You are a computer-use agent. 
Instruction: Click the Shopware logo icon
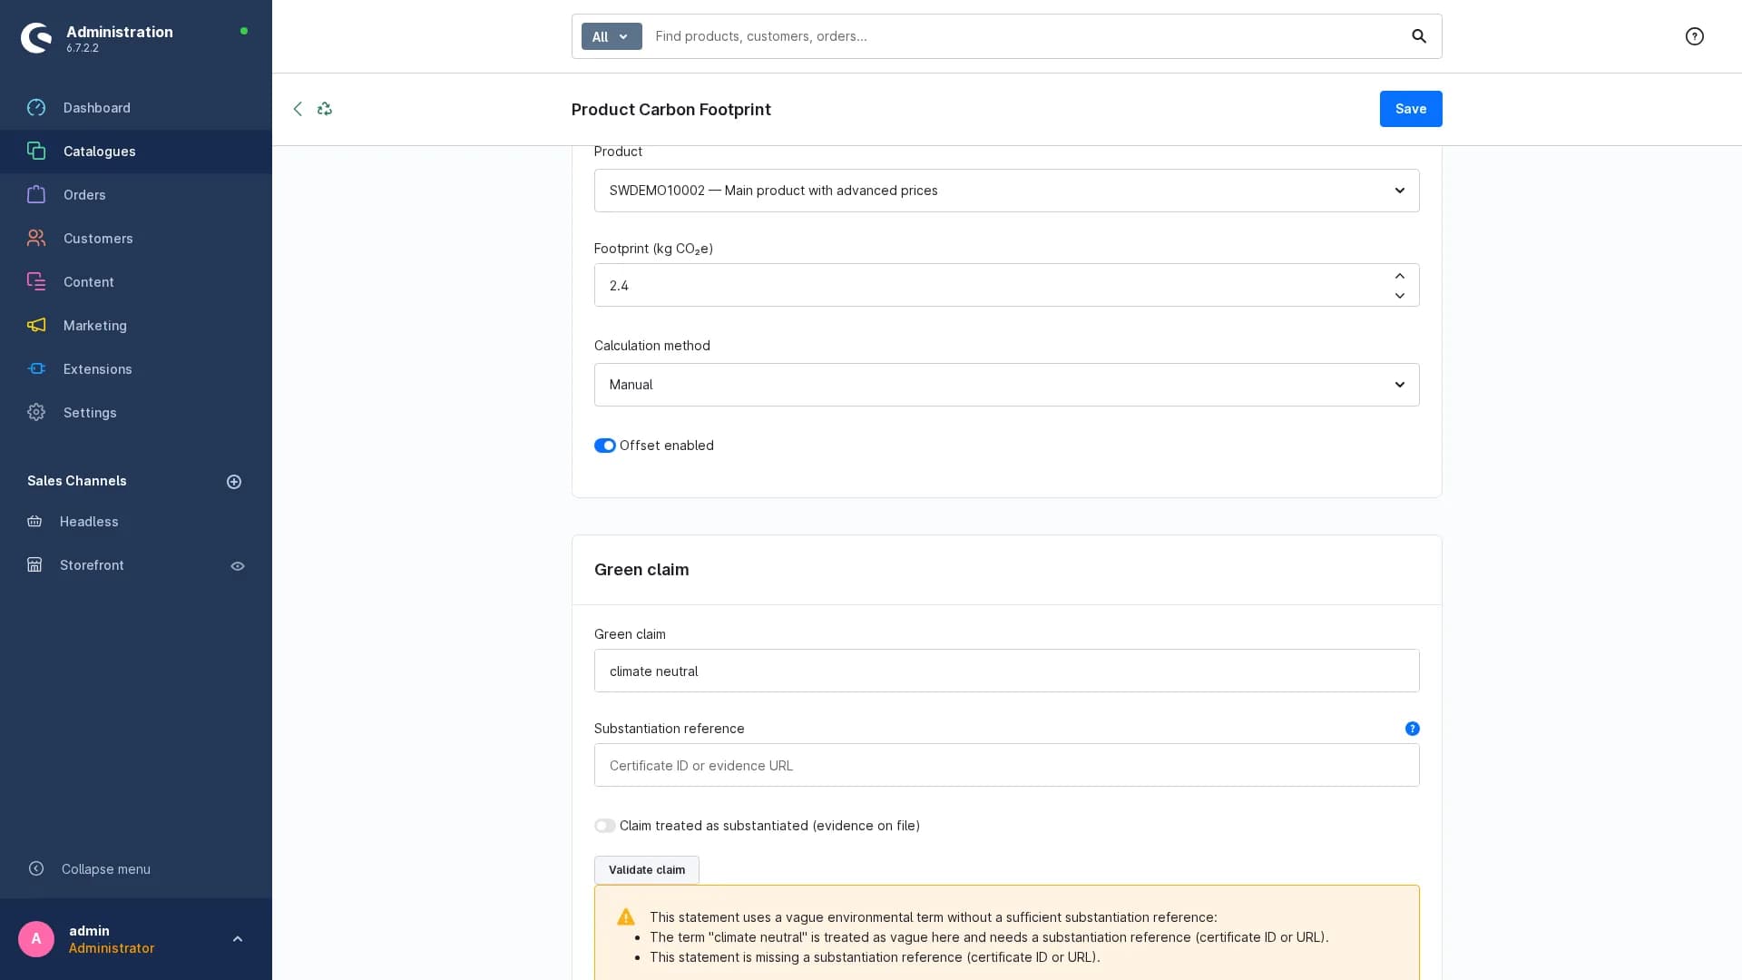(x=36, y=38)
